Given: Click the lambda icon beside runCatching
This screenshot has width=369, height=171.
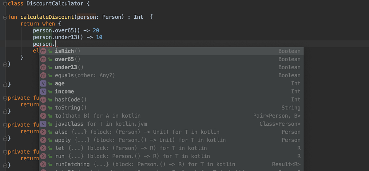Looking at the screenshot, I should 43,164.
